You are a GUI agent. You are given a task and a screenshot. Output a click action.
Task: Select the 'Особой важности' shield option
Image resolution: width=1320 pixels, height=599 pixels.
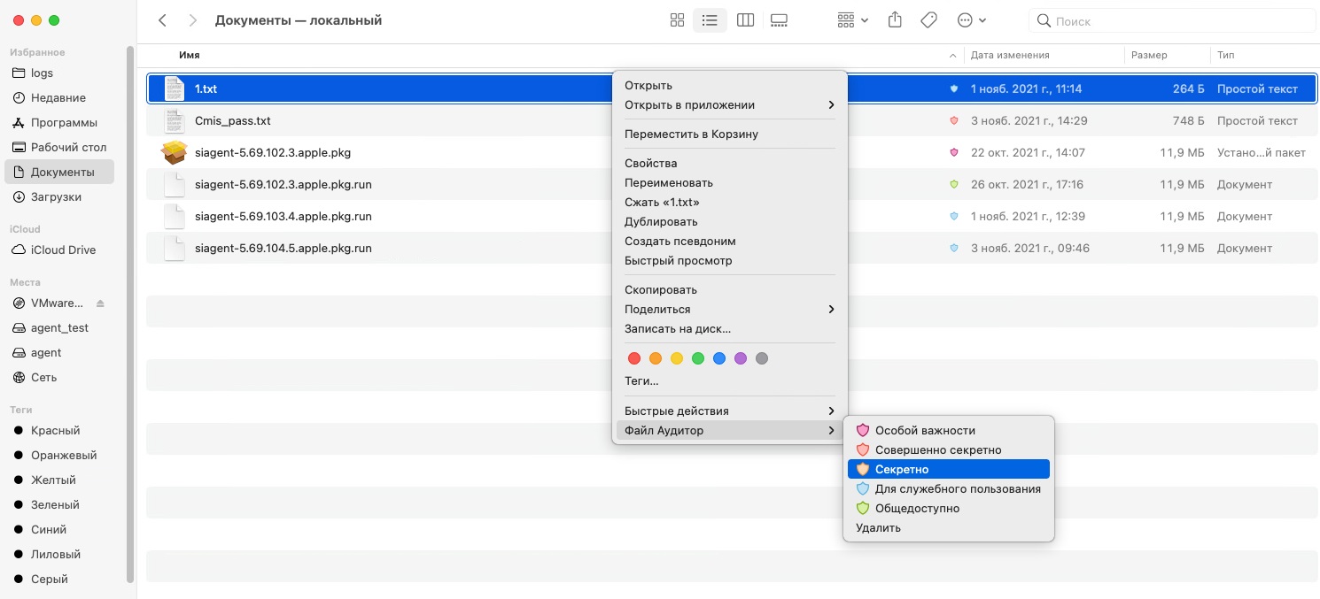[x=925, y=430]
